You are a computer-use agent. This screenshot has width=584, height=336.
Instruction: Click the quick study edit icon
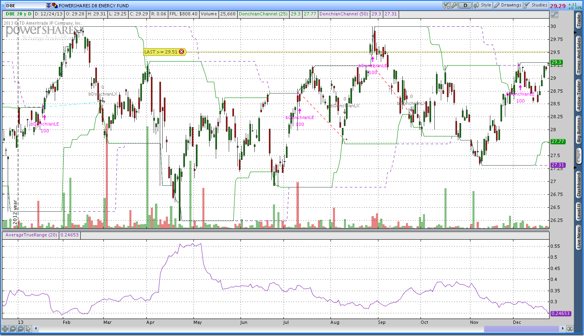pyautogui.click(x=446, y=5)
